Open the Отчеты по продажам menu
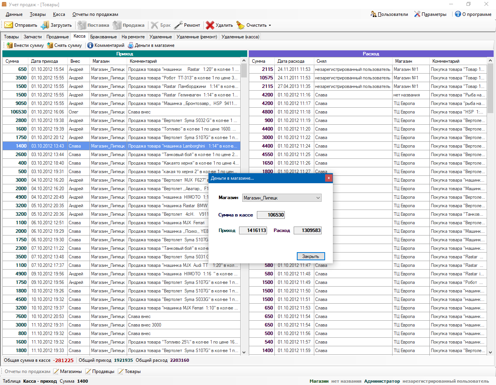Viewport: 496px width, 385px height. 95,14
